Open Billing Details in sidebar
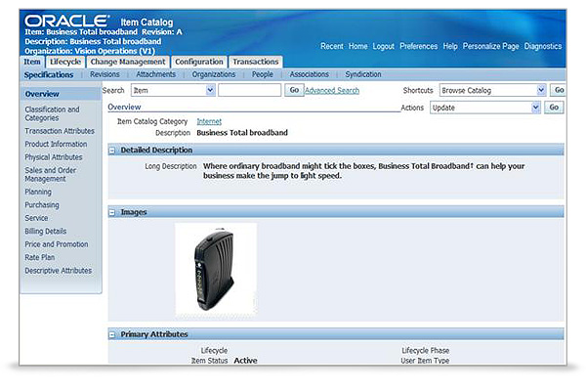Viewport: 586px width, 391px height. tap(46, 232)
